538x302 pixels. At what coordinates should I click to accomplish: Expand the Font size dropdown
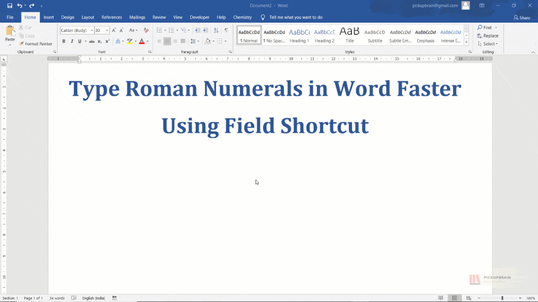point(107,30)
